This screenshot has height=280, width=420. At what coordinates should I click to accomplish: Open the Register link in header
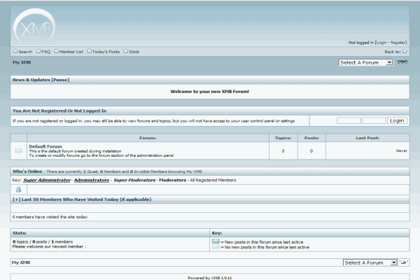(x=398, y=42)
